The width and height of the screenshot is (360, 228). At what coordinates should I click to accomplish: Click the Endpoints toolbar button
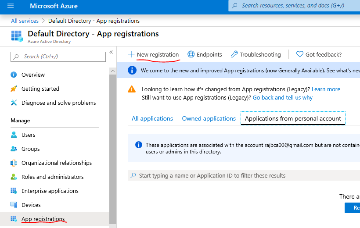click(205, 54)
